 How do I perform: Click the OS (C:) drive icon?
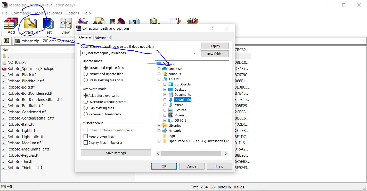171,121
